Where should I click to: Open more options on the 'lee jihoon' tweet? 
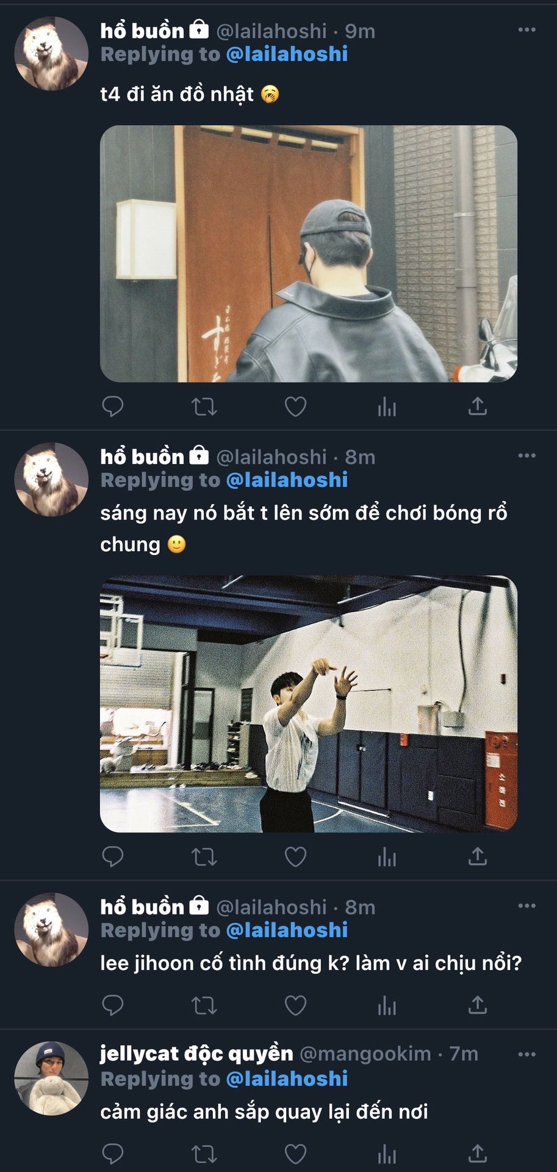click(526, 906)
